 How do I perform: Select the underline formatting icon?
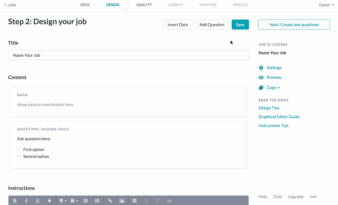38,201
